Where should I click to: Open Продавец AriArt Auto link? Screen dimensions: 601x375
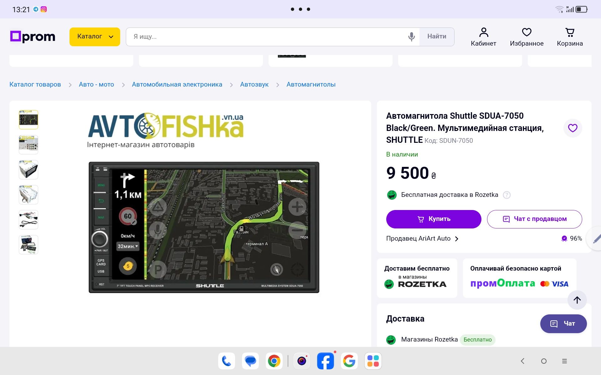pos(418,238)
